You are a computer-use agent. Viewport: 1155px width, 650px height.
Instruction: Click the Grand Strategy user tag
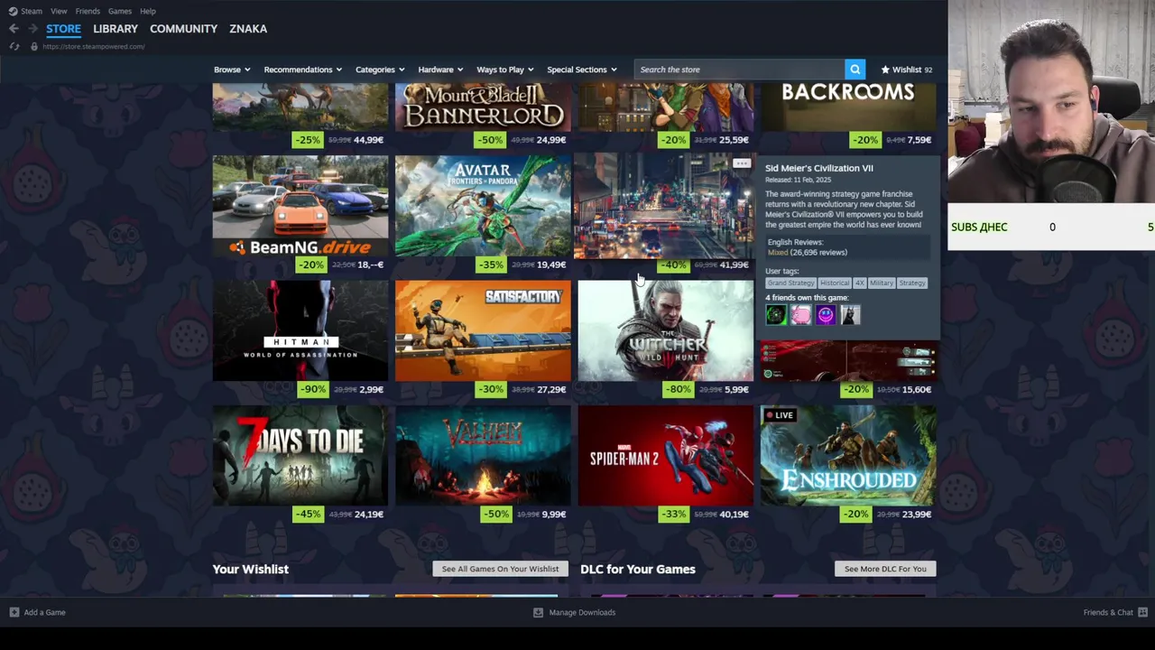click(x=790, y=283)
